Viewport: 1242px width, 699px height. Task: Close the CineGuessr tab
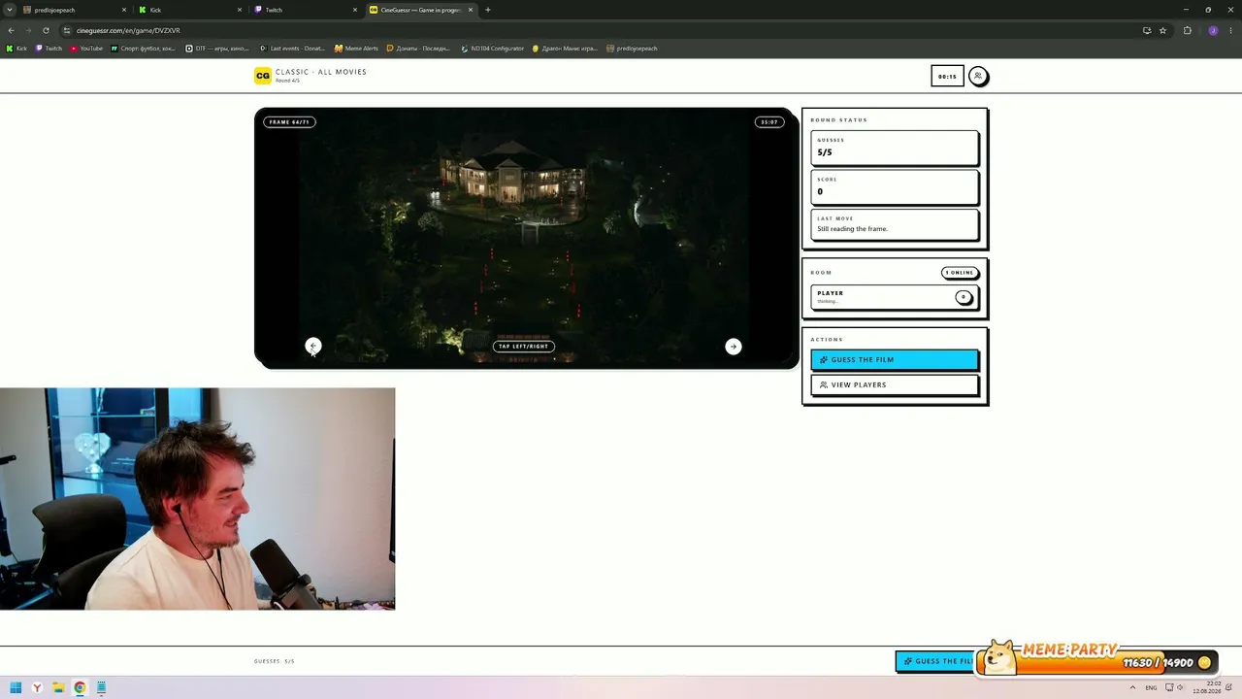coord(471,10)
